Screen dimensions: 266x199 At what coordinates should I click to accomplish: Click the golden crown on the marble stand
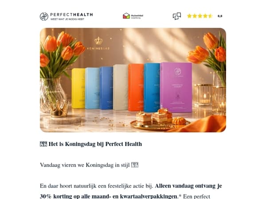[59, 108]
